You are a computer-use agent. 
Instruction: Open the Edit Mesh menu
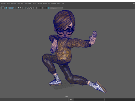13,3
